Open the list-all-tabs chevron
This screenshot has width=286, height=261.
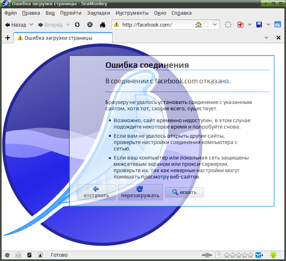click(266, 38)
